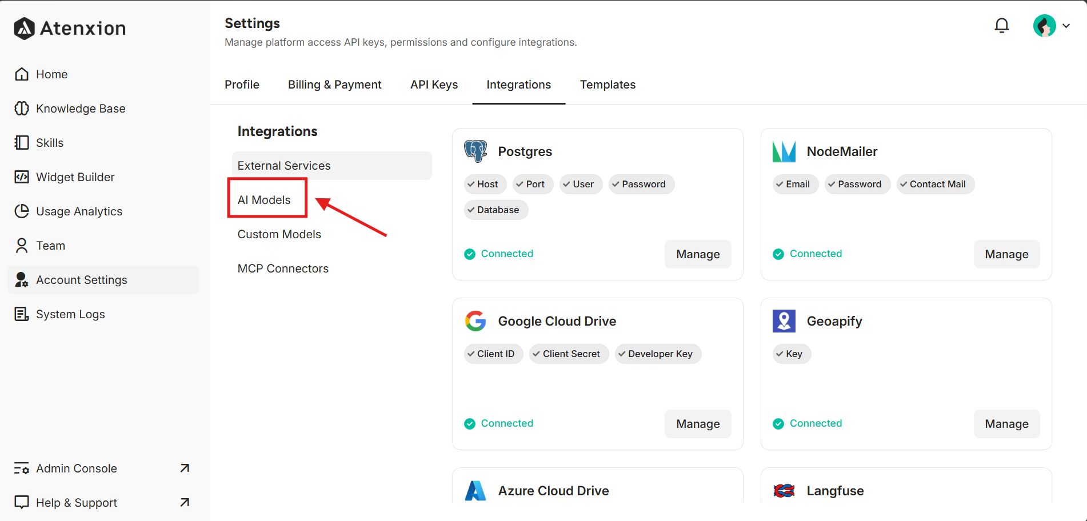Switch to the Profile tab
The image size is (1087, 521).
242,85
